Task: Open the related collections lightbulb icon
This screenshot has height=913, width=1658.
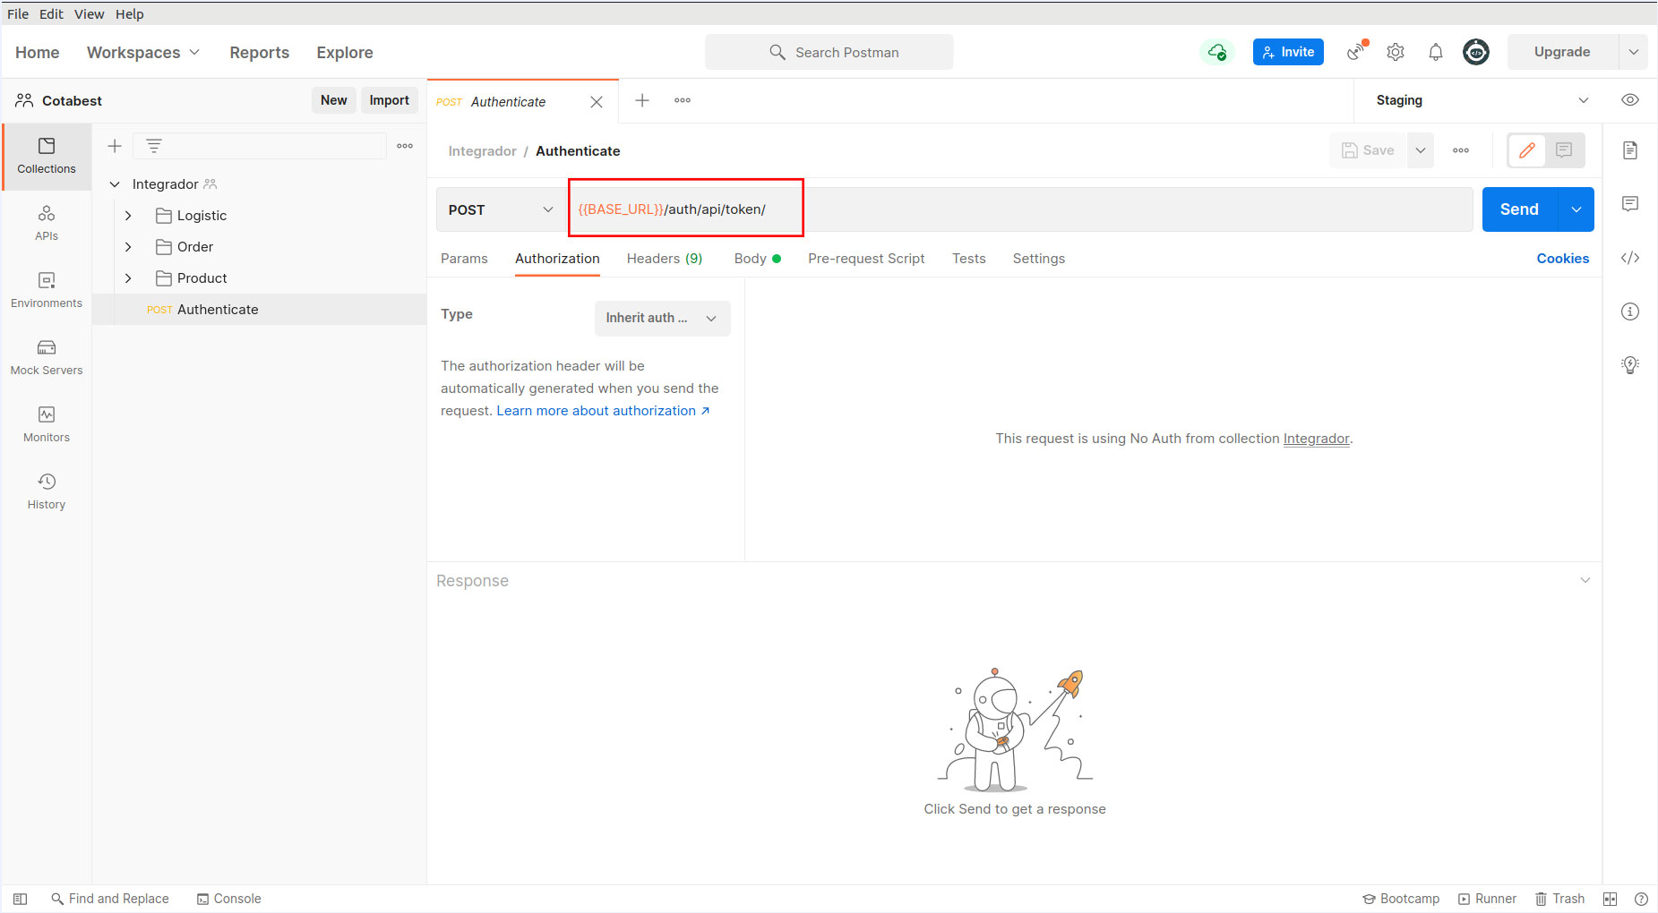Action: point(1630,365)
